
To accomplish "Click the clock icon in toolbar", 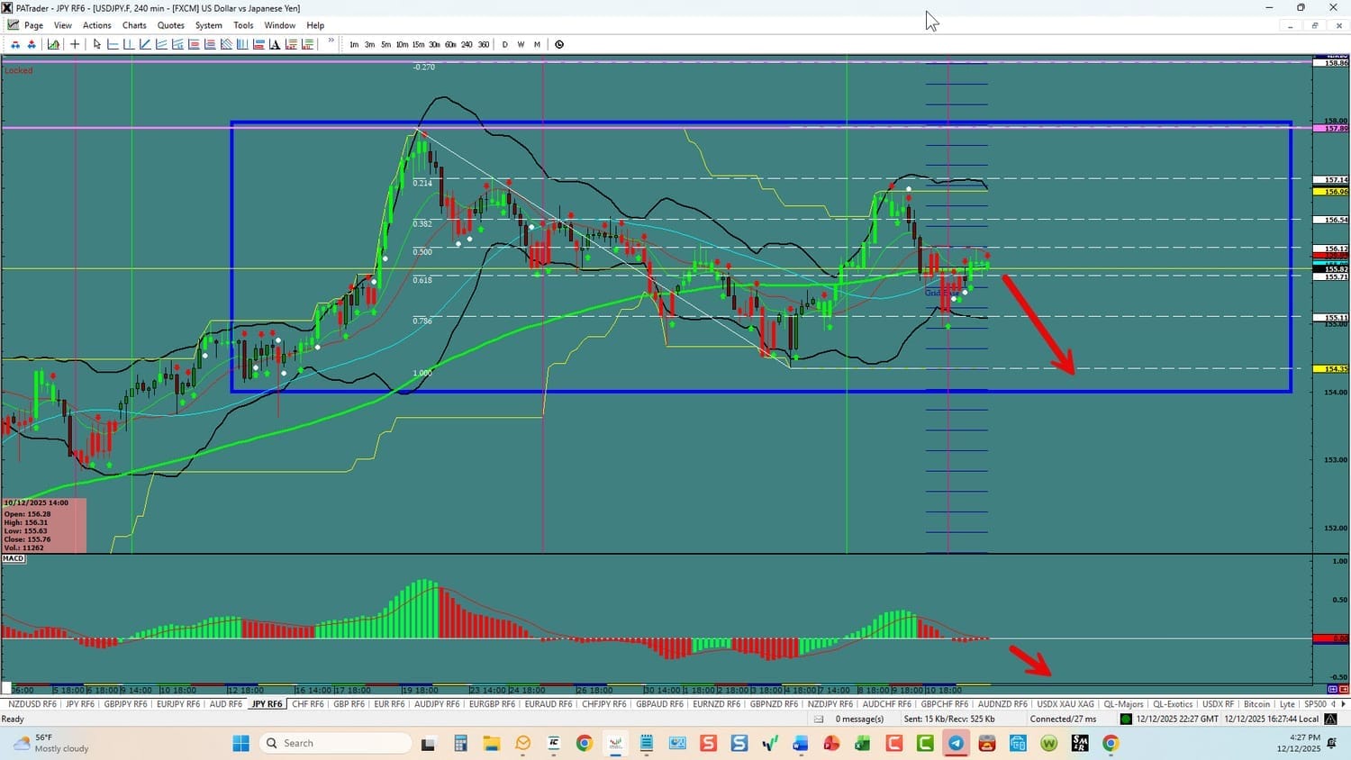I will pyautogui.click(x=559, y=44).
